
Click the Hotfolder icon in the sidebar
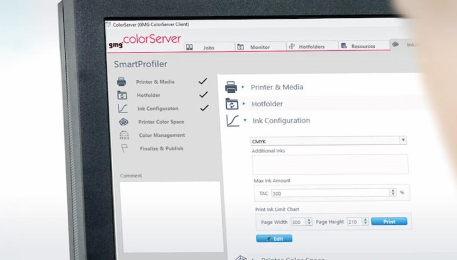point(122,96)
